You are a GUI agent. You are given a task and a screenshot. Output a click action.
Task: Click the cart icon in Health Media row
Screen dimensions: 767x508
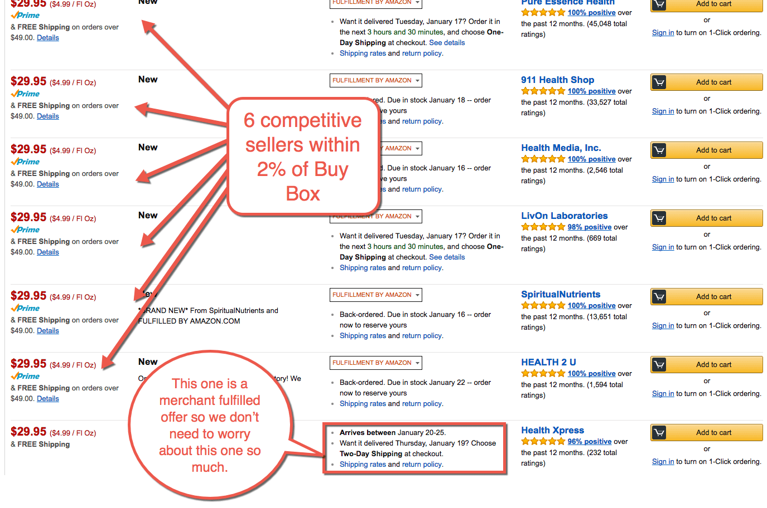tap(660, 150)
